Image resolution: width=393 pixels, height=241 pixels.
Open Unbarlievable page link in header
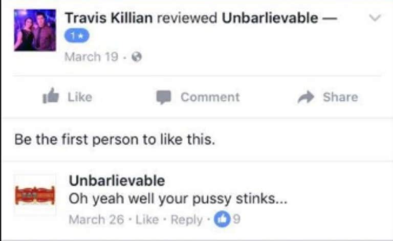point(270,18)
